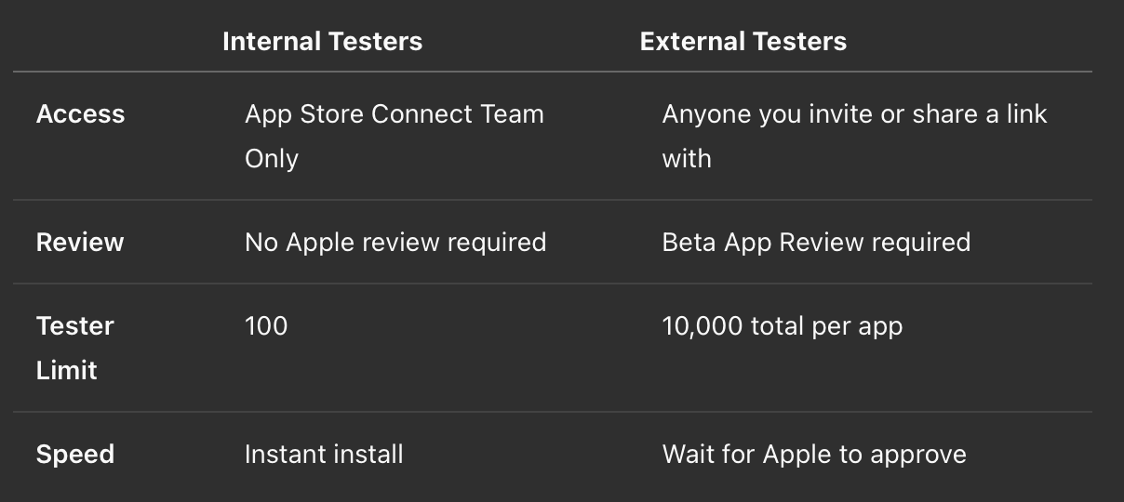This screenshot has height=502, width=1124.
Task: Click the word 'Only' in the Access row
Action: tap(272, 159)
